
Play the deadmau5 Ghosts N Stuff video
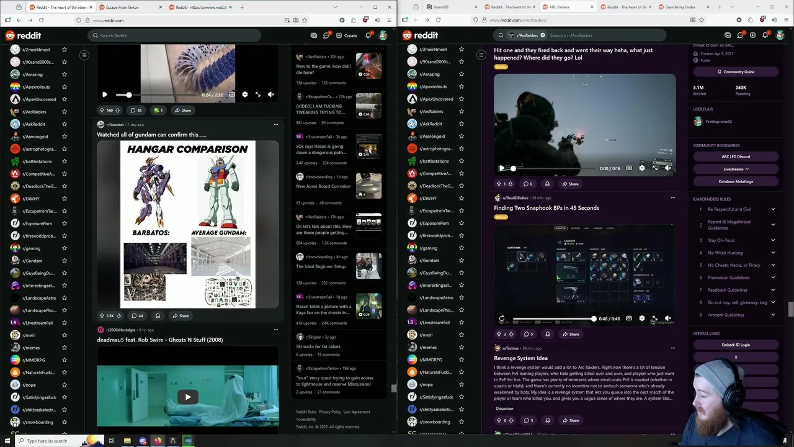click(188, 397)
